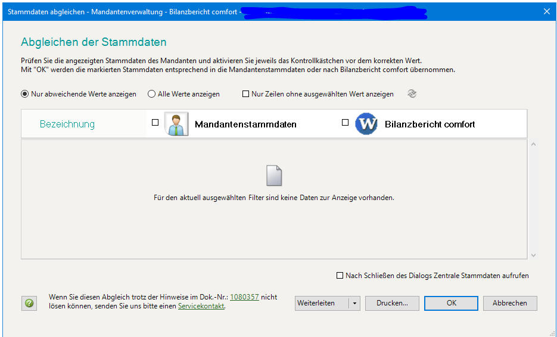
Task: Open the Servicekontakt link
Action: coord(201,306)
